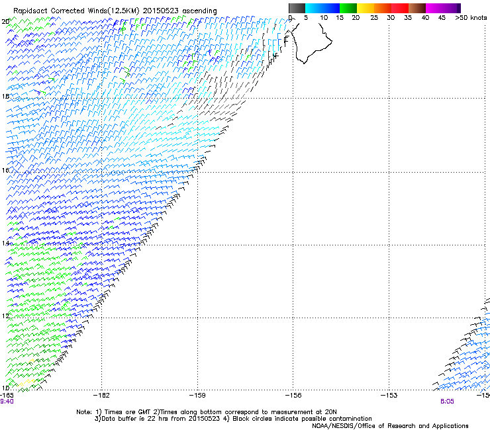Click the red 30-35 knots legend swatch
This screenshot has height=430, width=490.
[400, 8]
